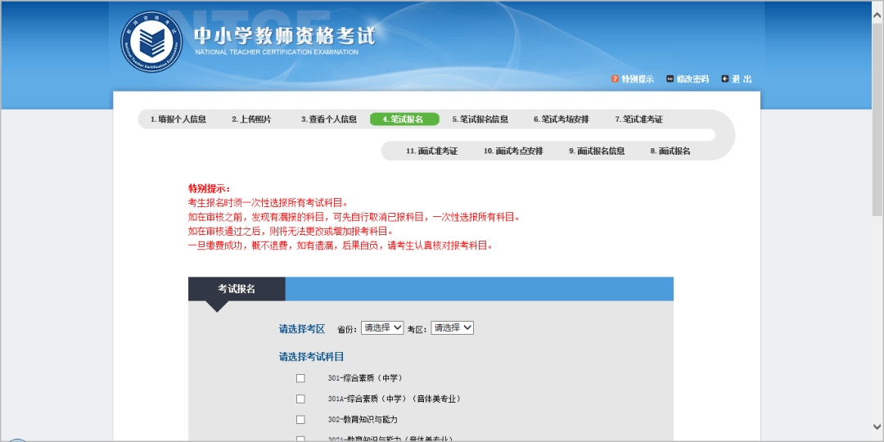
Task: Click the 退出 logout icon
Action: pyautogui.click(x=724, y=79)
